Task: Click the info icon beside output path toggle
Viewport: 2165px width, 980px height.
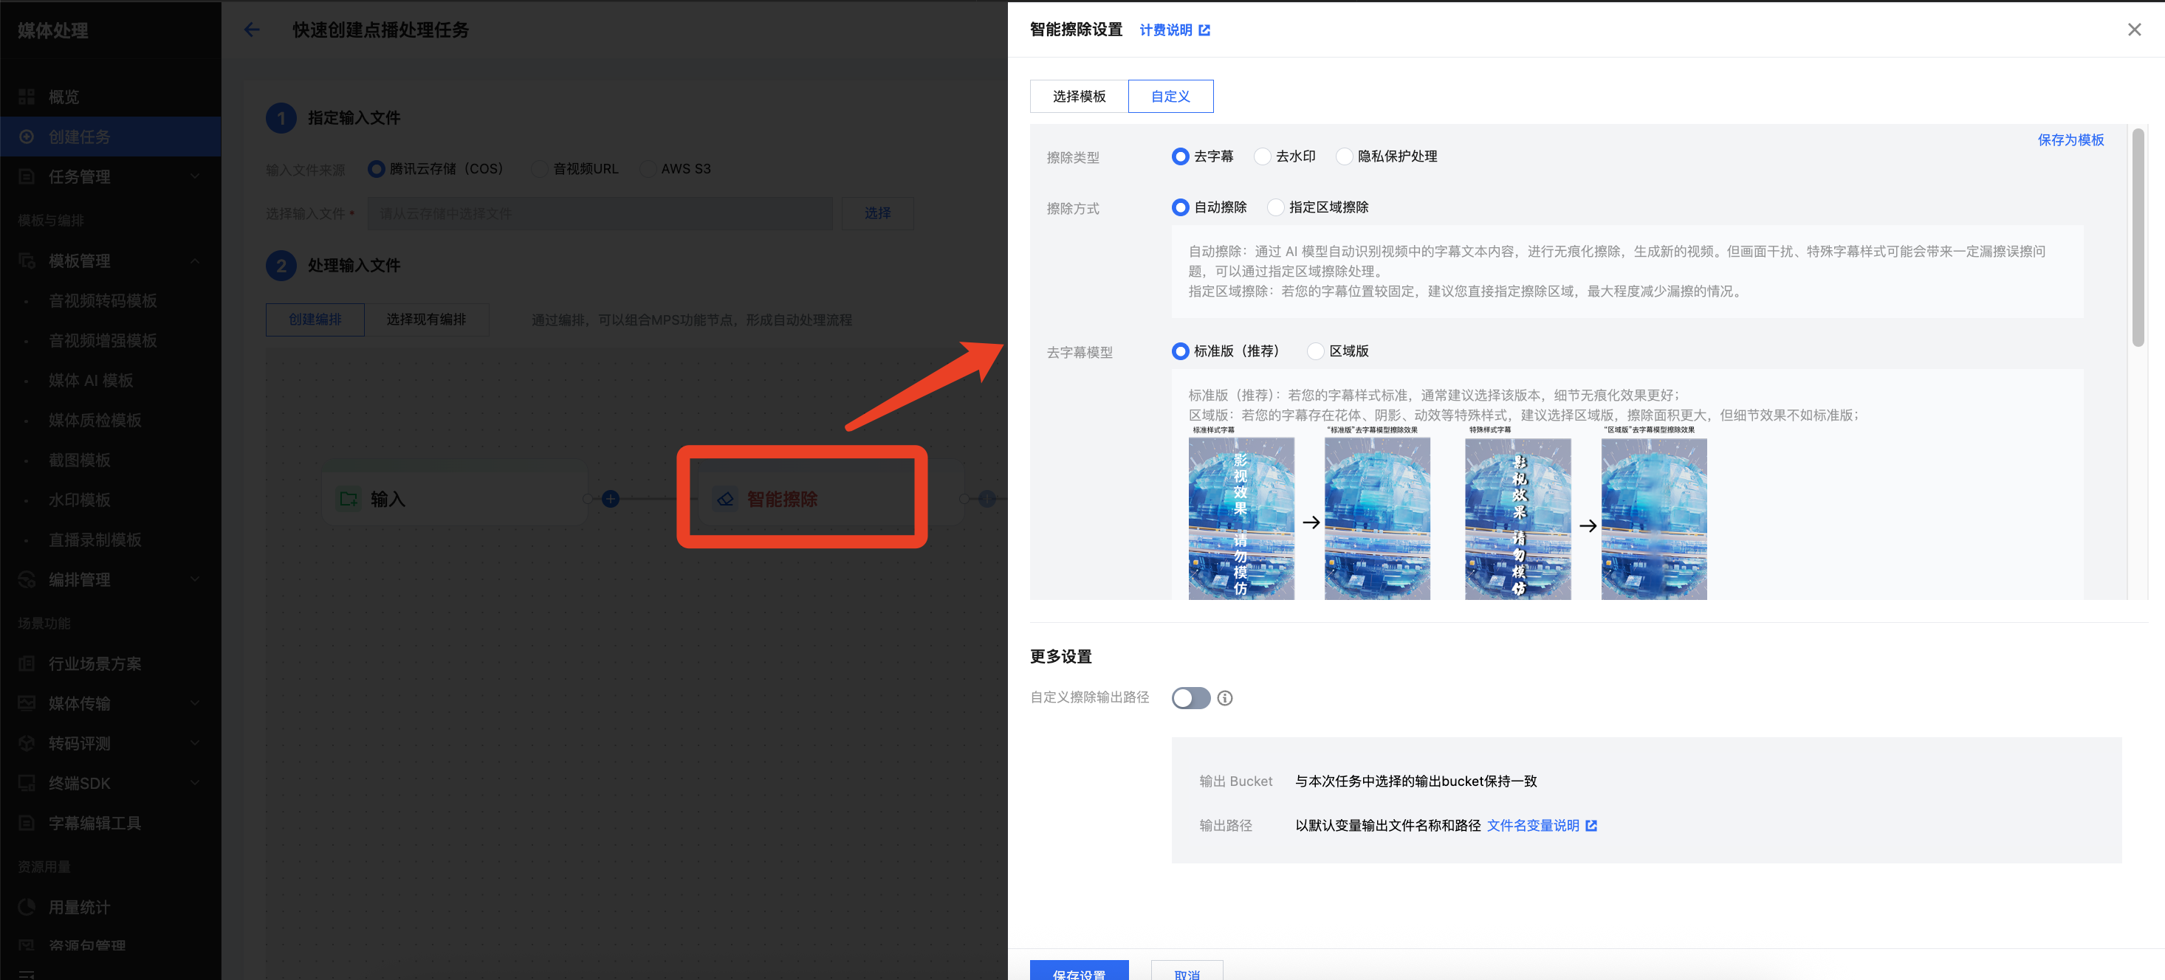Action: point(1224,698)
